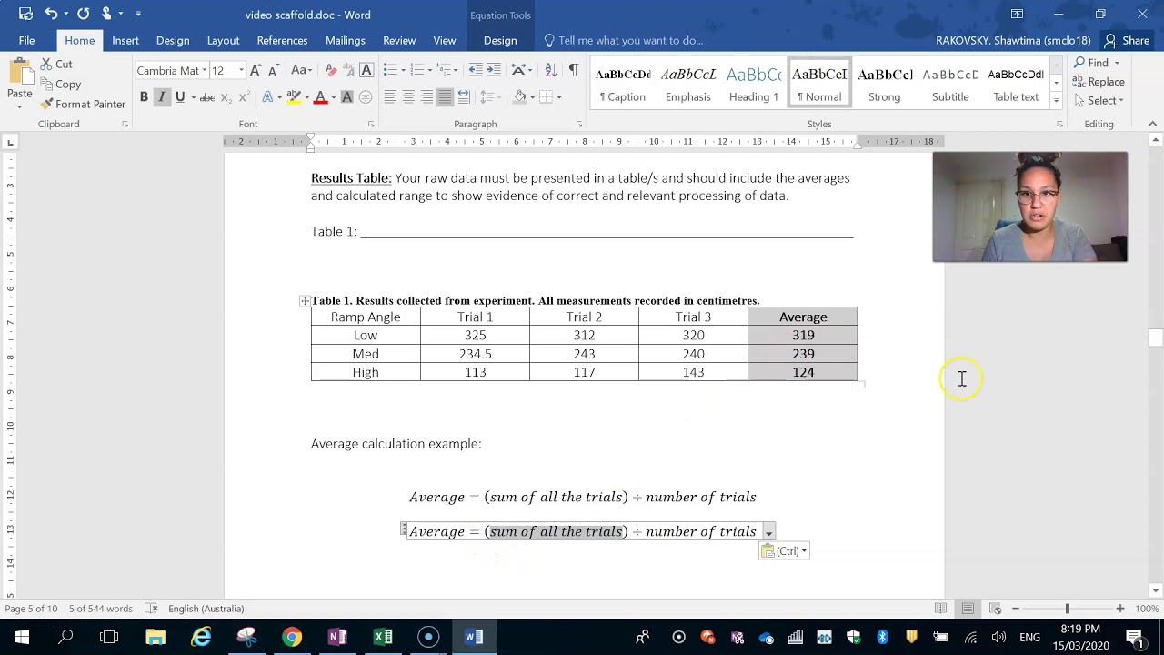Center align the paragraph
Image resolution: width=1164 pixels, height=655 pixels.
(x=408, y=97)
